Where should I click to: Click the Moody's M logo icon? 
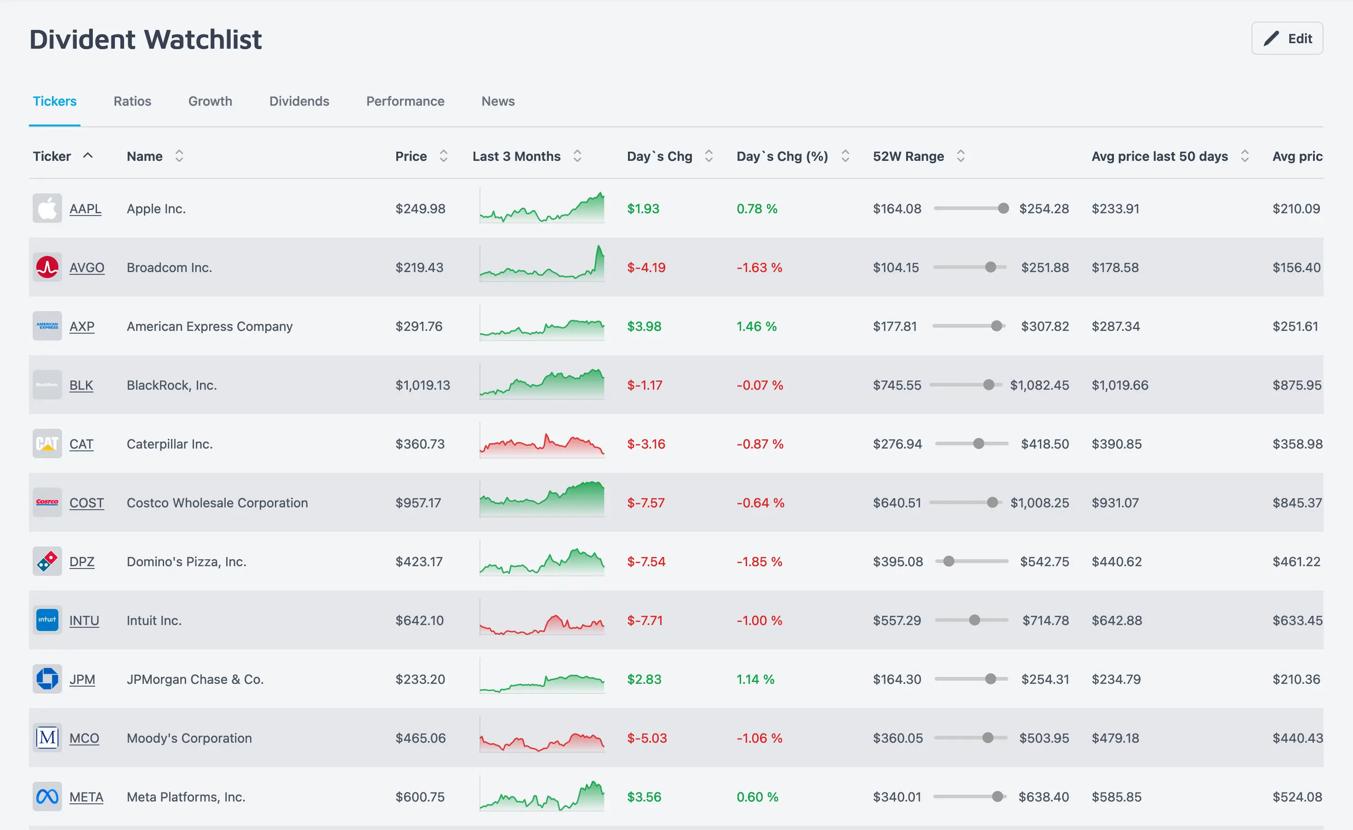tap(47, 737)
